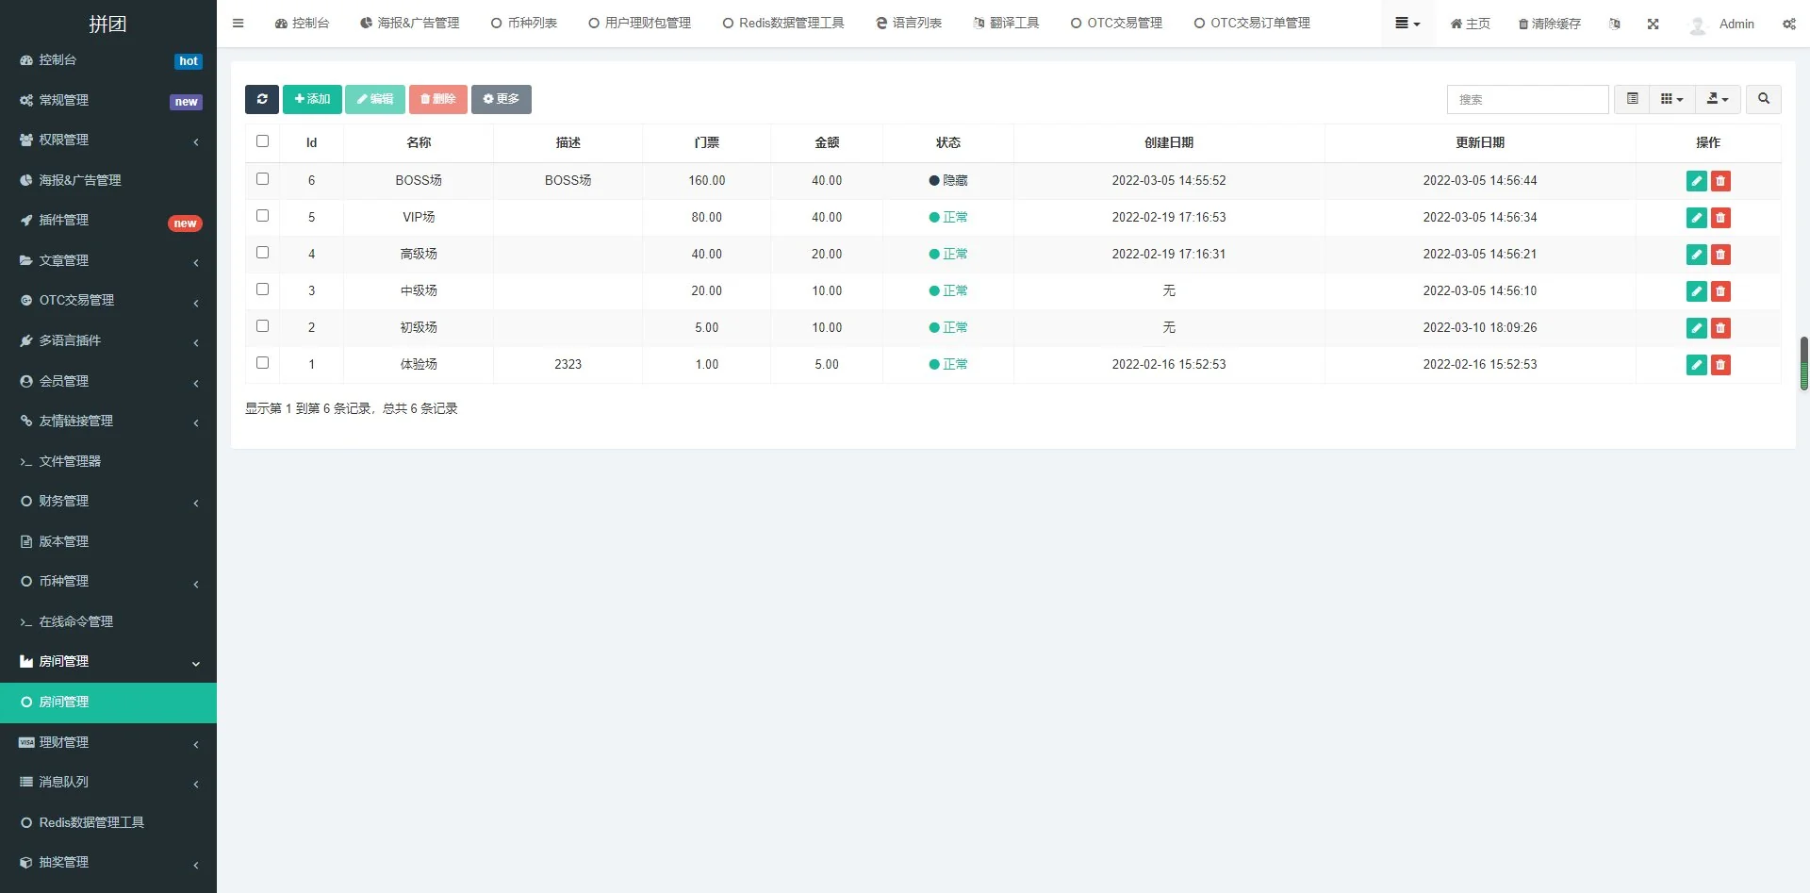Select the checkbox for row Id 6
Viewport: 1810px width, 893px height.
click(263, 179)
